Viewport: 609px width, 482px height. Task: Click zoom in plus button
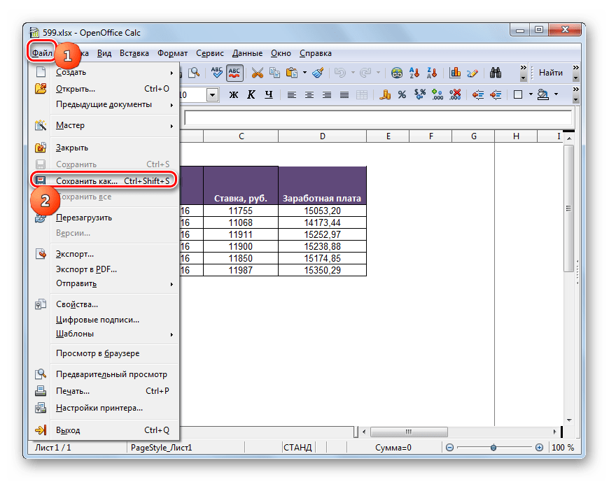(539, 448)
